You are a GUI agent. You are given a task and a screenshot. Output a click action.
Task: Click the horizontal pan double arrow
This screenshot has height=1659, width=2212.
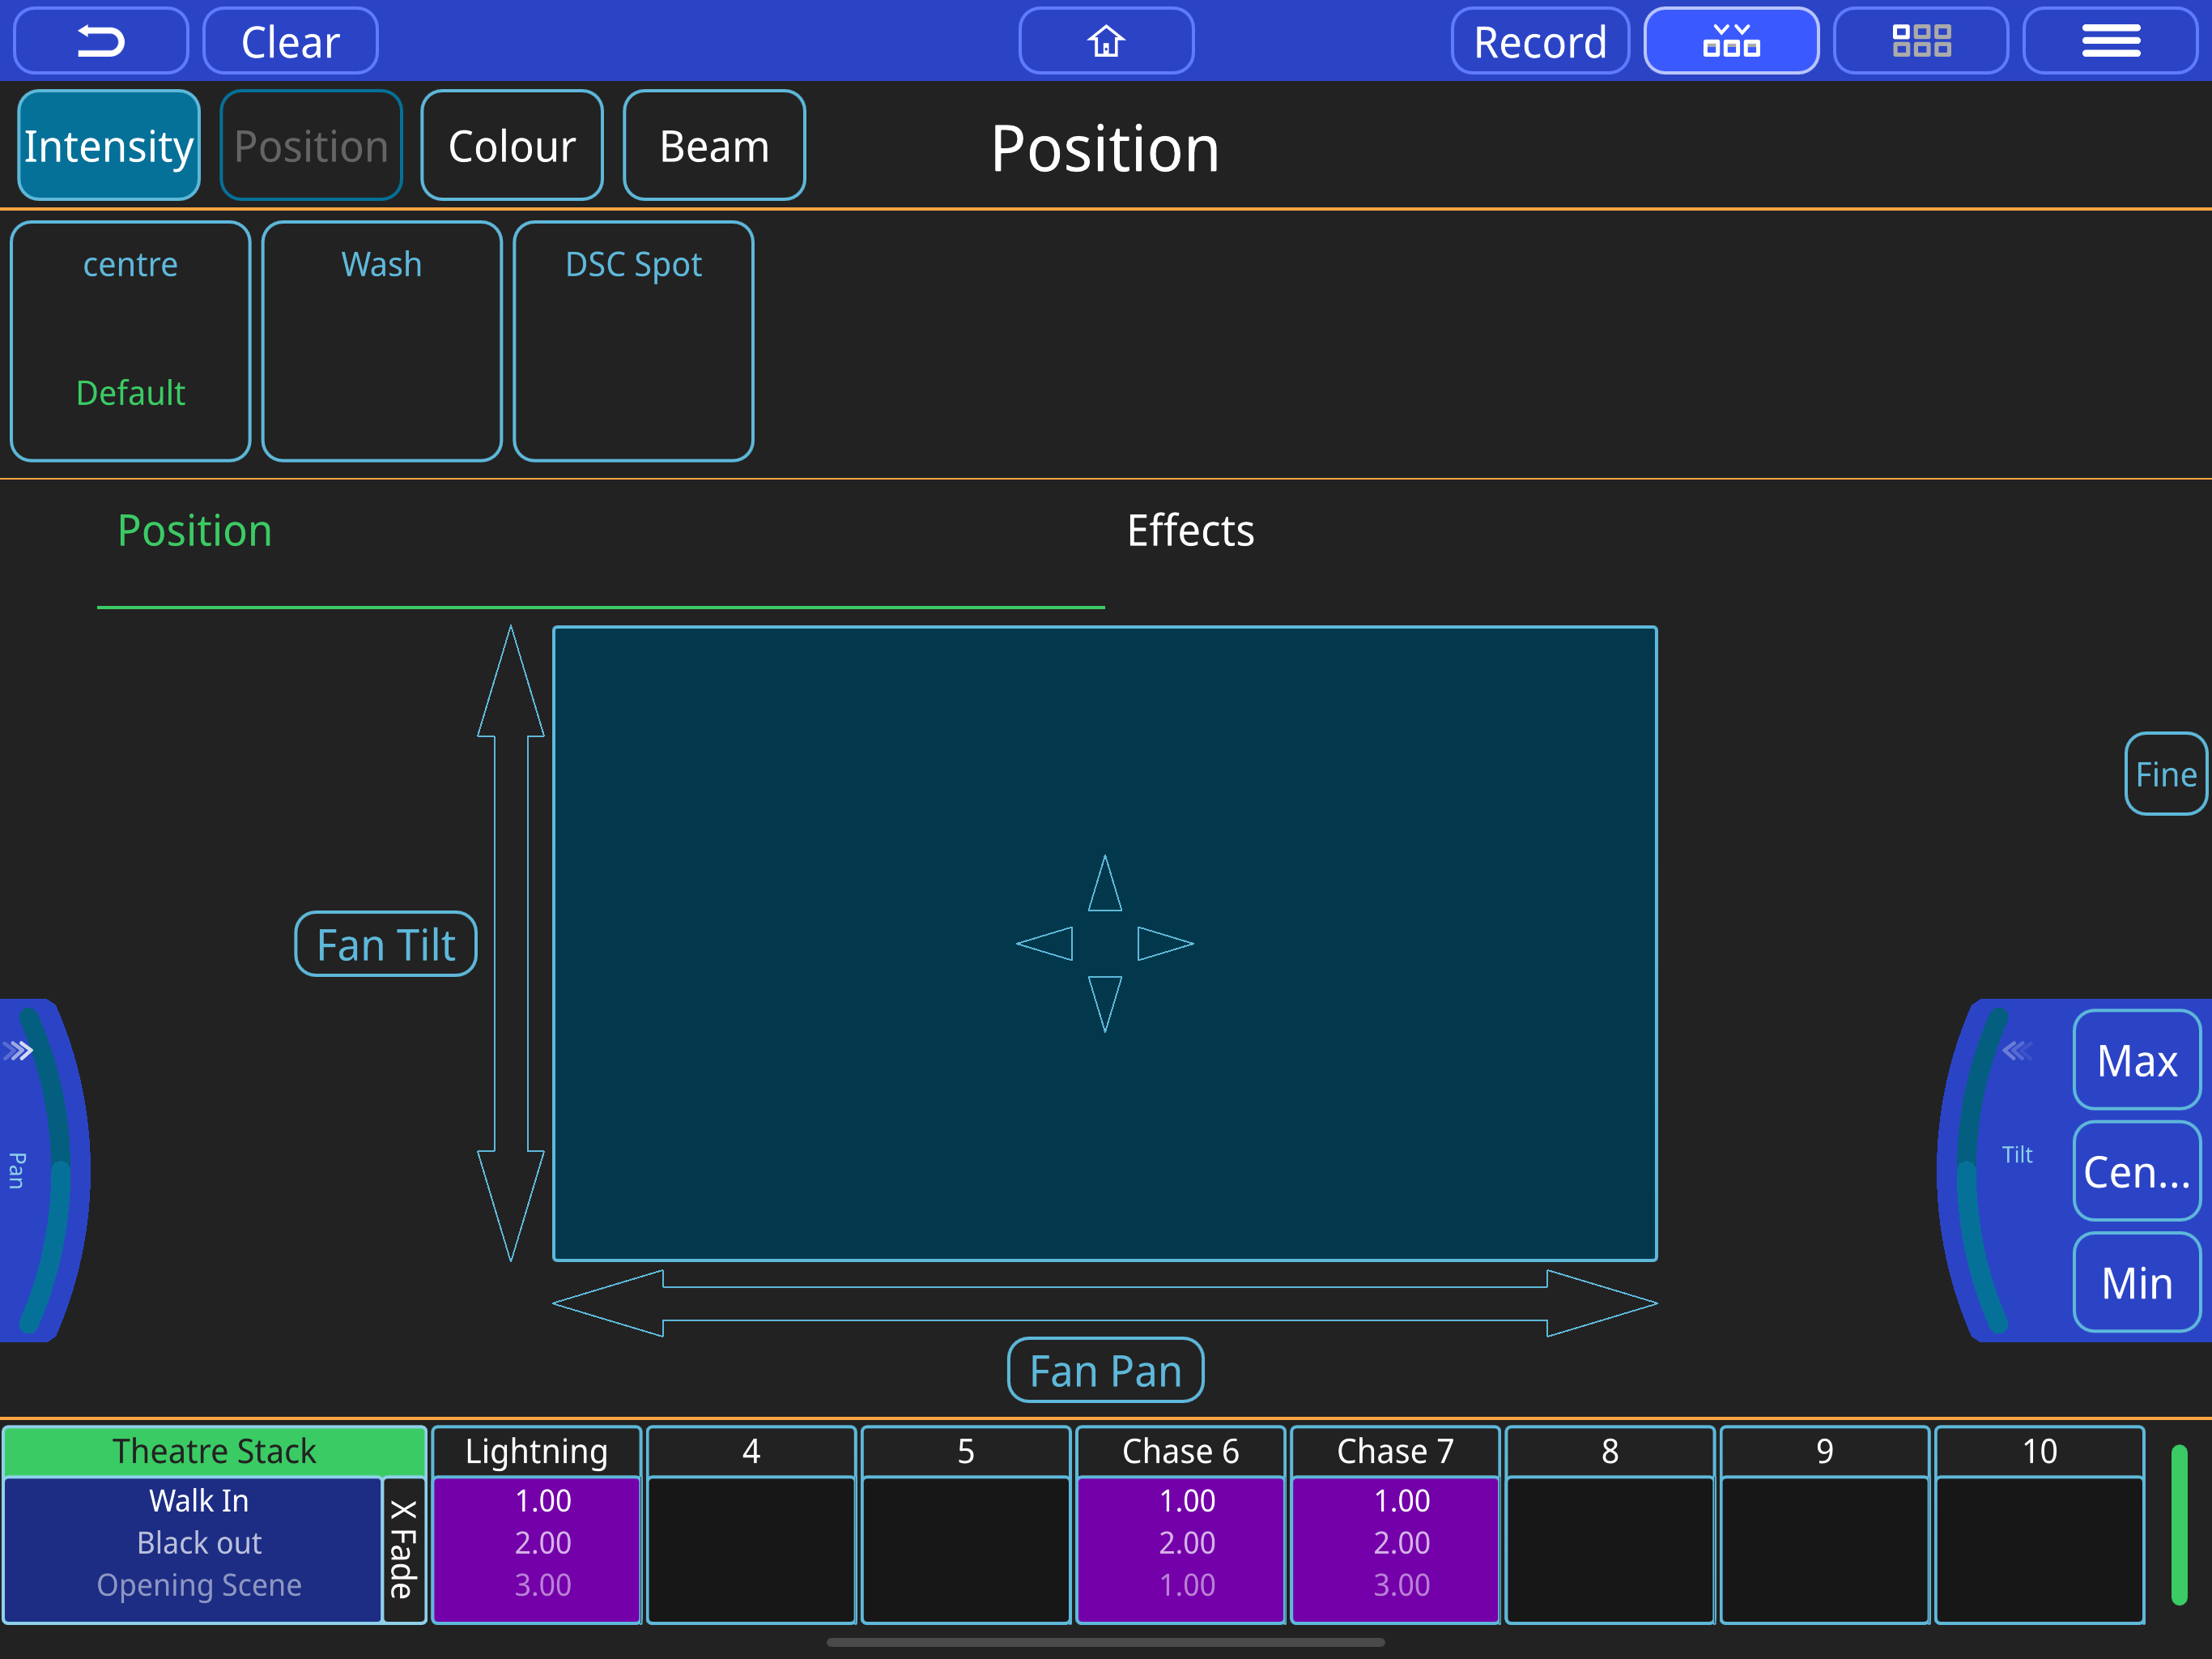pos(1105,1303)
